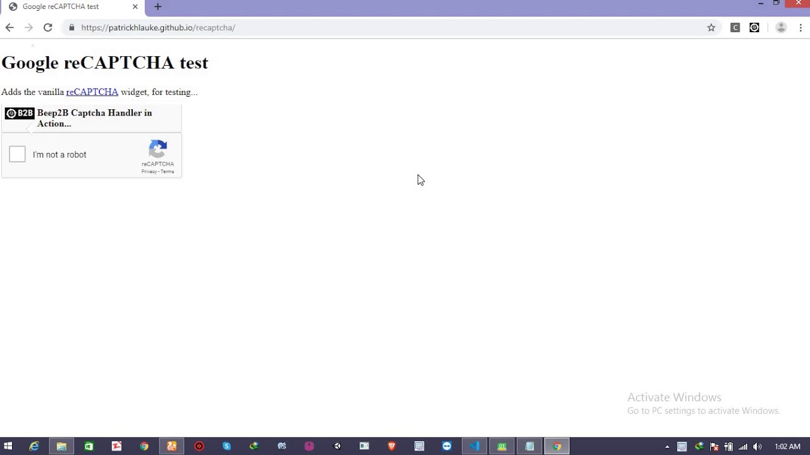Open the clock showing 1:02 AM
This screenshot has height=455, width=810.
787,447
